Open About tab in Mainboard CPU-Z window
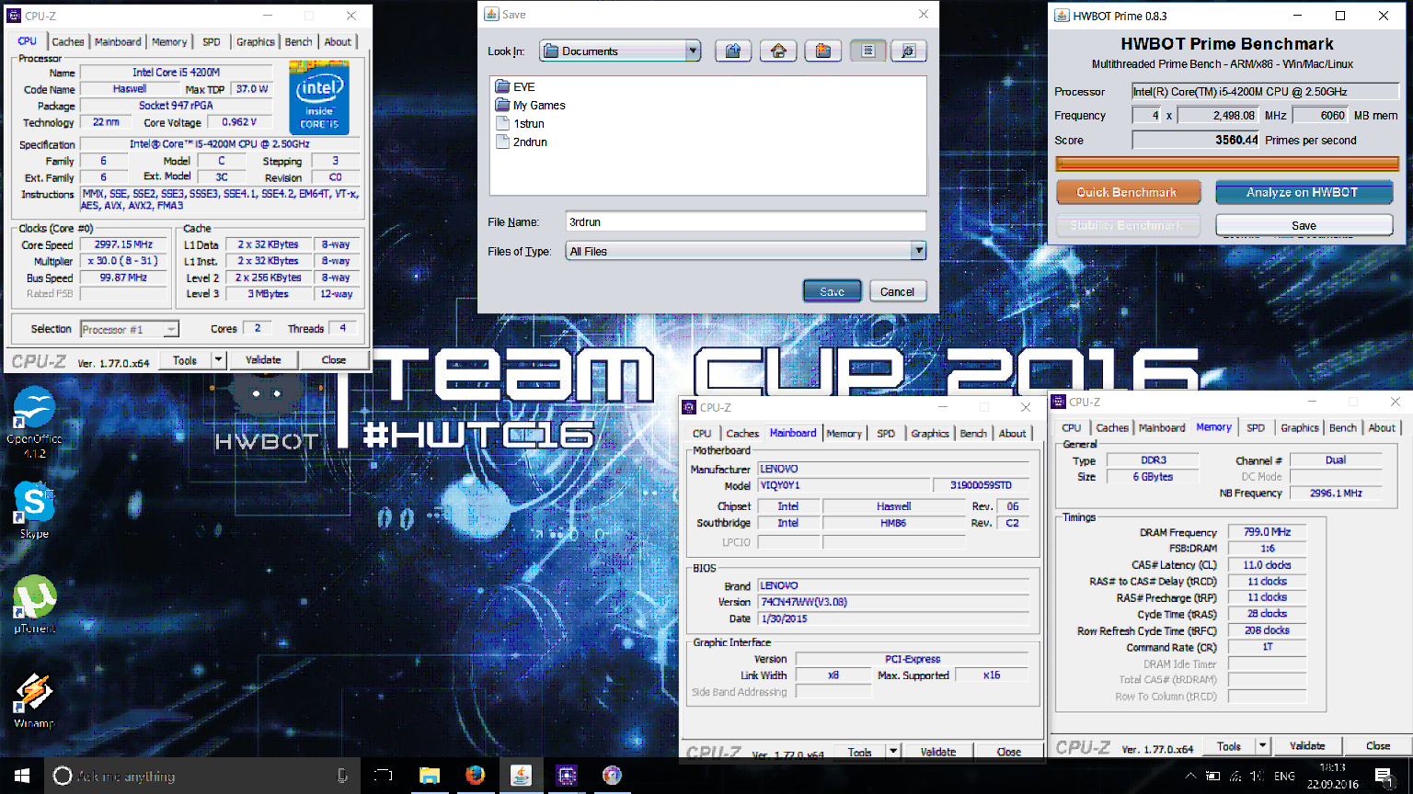This screenshot has width=1413, height=794. coord(1013,433)
